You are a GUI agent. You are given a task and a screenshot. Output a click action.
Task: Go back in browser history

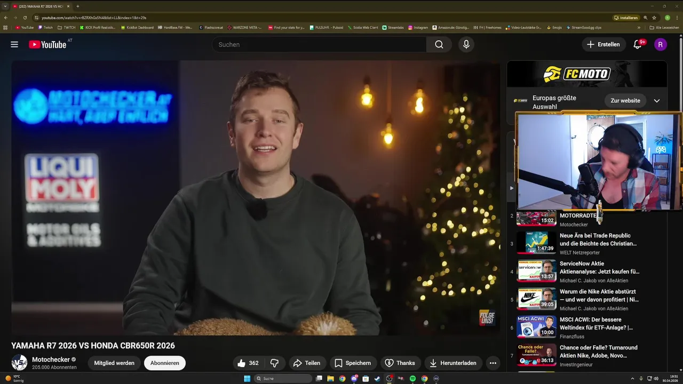[x=6, y=18]
